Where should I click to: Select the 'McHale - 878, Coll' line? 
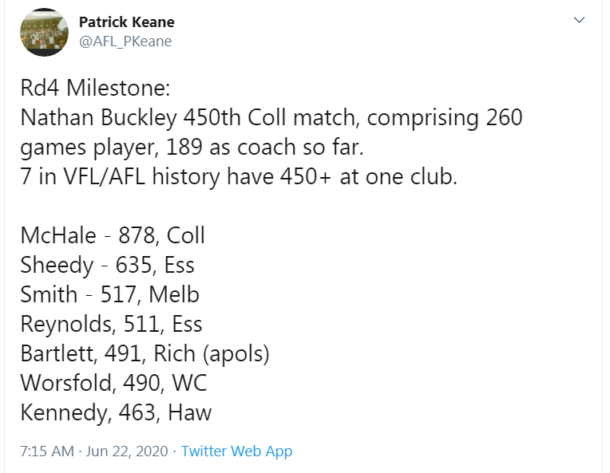[x=113, y=235]
